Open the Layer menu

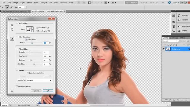(23, 3)
